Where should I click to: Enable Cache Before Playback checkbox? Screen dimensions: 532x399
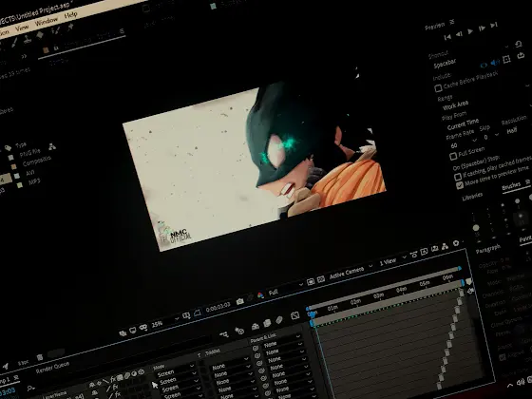point(438,88)
